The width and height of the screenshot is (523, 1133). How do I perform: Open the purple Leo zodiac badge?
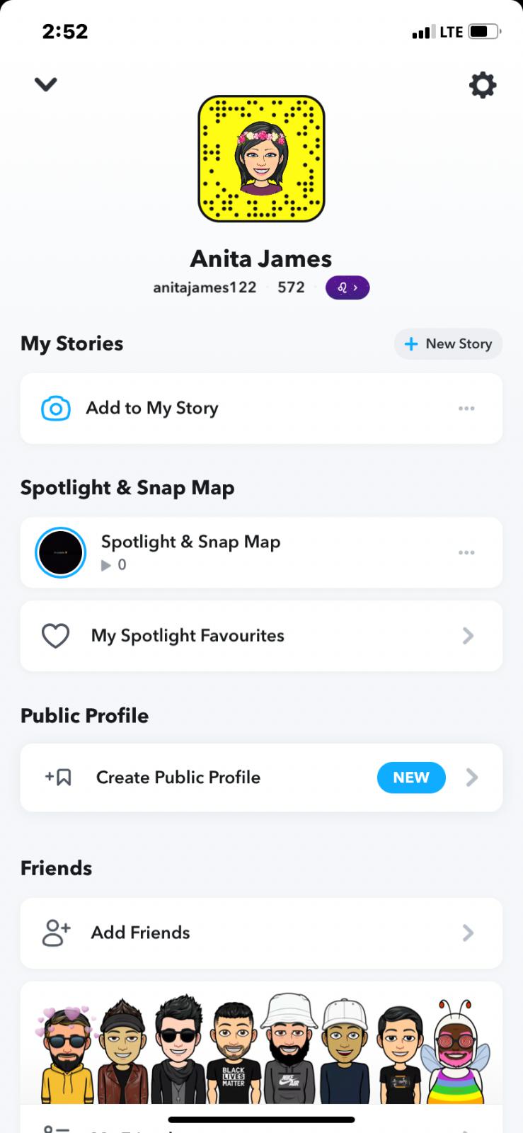click(x=347, y=287)
